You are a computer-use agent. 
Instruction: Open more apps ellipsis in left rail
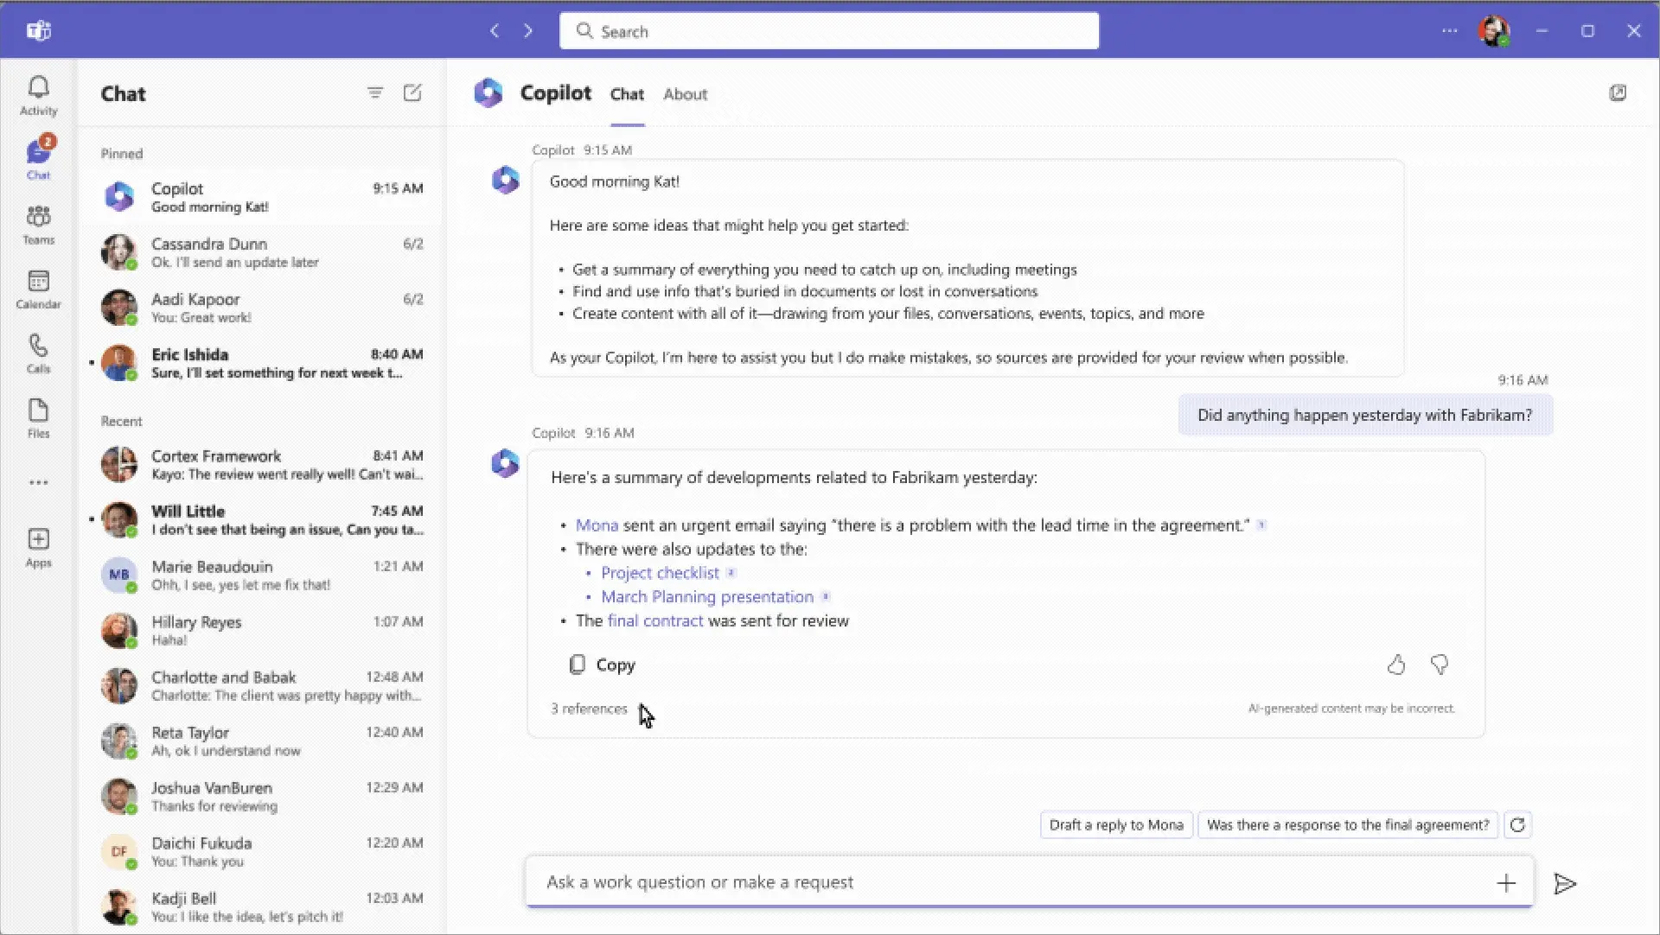pos(38,483)
